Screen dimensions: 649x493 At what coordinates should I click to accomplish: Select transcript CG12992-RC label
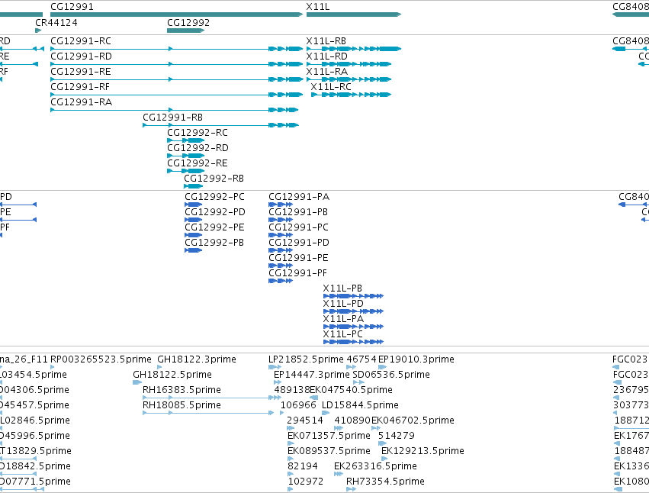click(198, 133)
